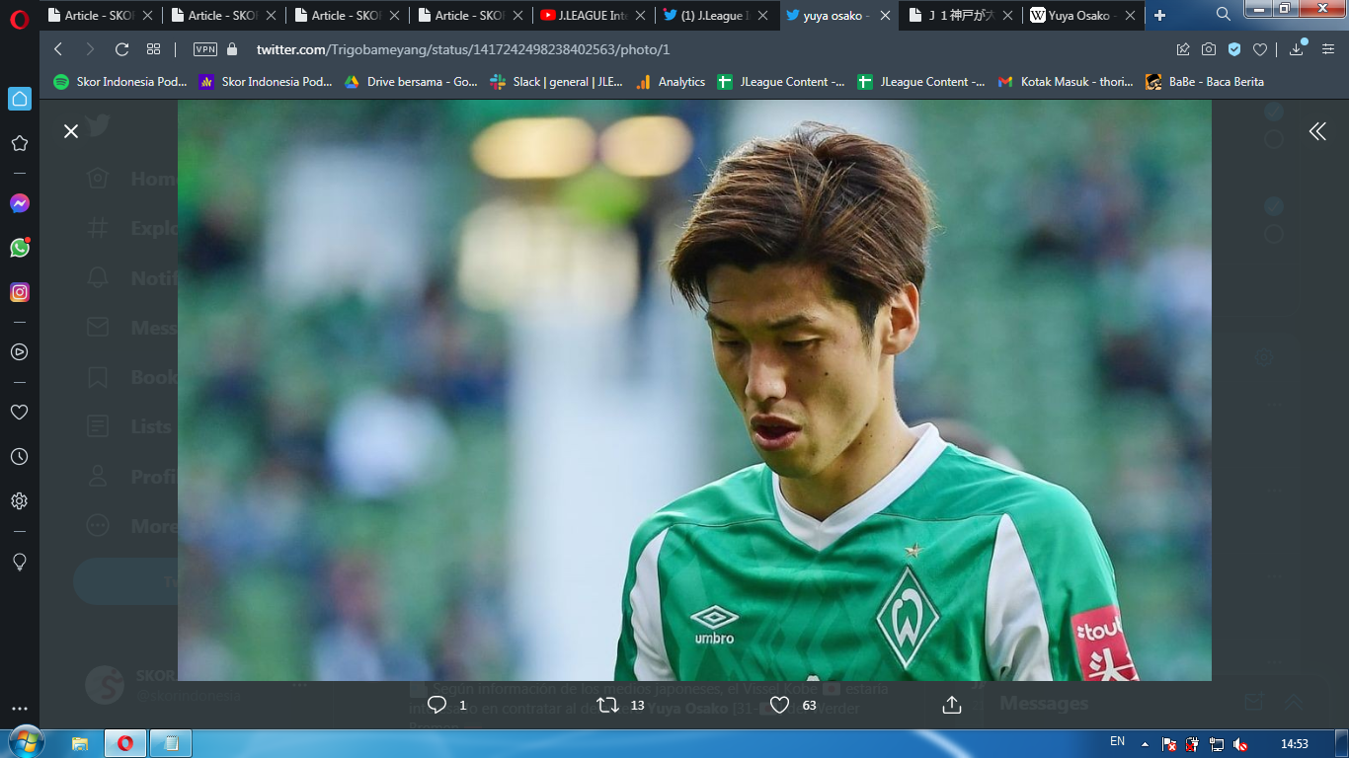
Task: Open BaBe - Baca Berita bookmark
Action: click(1204, 82)
